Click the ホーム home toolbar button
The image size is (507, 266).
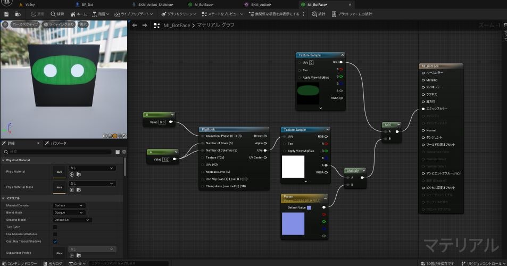pos(78,14)
